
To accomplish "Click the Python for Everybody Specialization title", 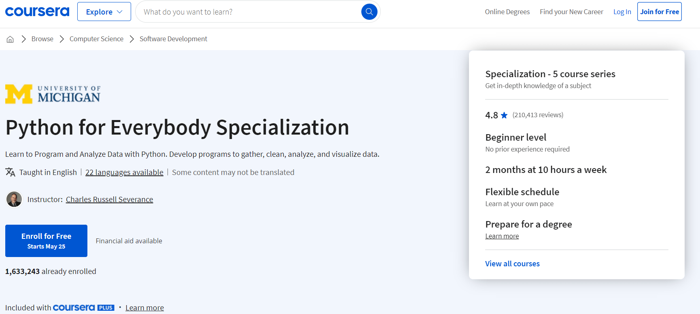I will 177,127.
